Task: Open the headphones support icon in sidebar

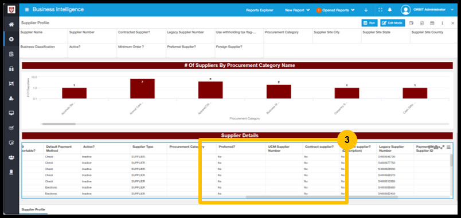Action: coord(11,69)
